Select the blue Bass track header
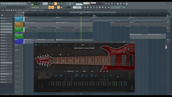172x97 pixels. point(19,41)
